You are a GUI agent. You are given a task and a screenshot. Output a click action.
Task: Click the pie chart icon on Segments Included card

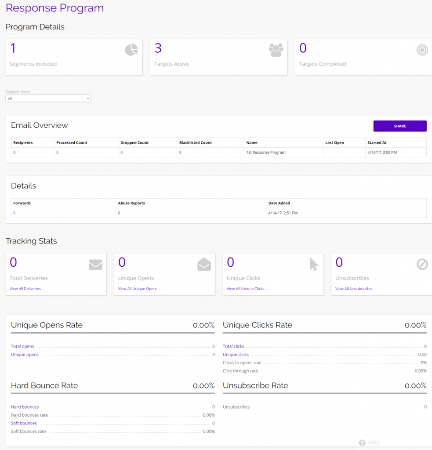click(131, 50)
